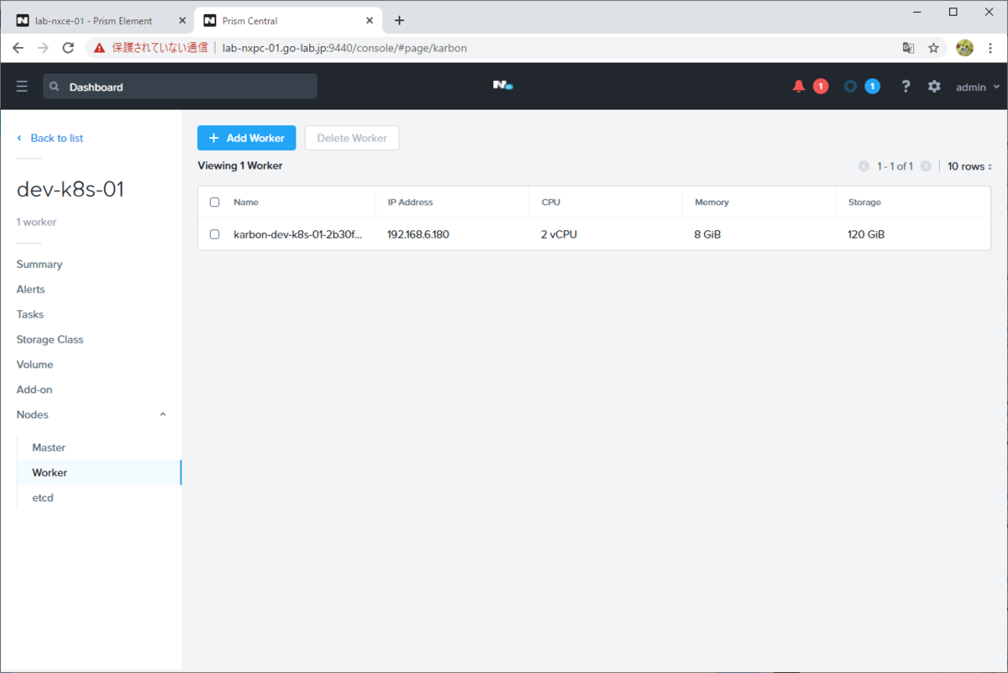This screenshot has height=673, width=1008.
Task: Open the Chrome profile avatar
Action: 964,48
